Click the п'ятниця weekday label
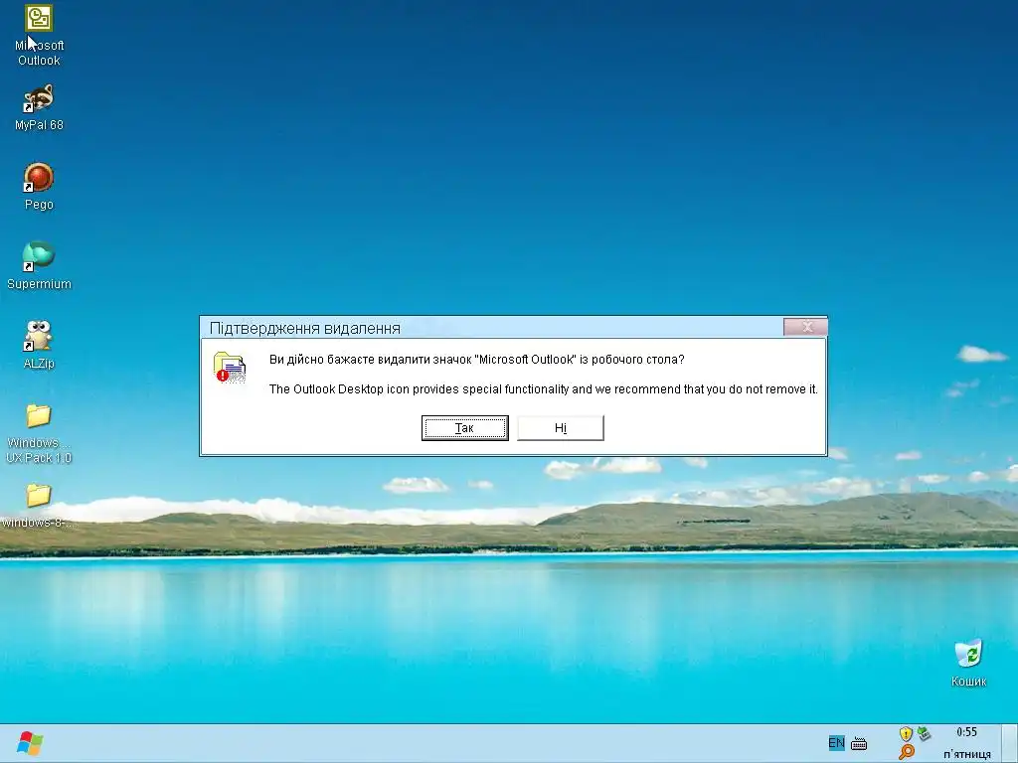The height and width of the screenshot is (763, 1018). coord(966,755)
